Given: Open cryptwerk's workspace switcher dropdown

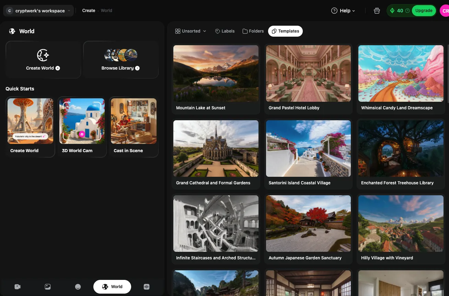Looking at the screenshot, I should pyautogui.click(x=38, y=11).
